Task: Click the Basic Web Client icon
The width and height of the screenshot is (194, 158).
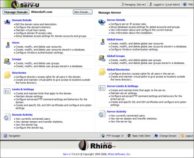Action: (x=129, y=136)
